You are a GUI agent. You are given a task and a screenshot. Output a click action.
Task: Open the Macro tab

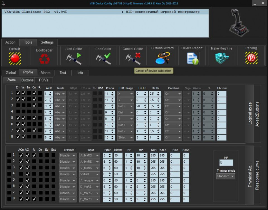point(46,73)
